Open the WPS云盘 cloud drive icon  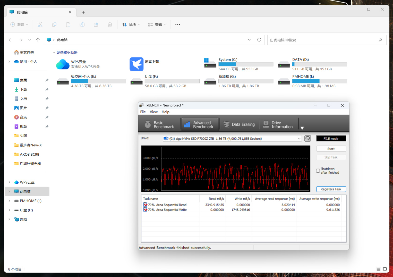coord(63,64)
